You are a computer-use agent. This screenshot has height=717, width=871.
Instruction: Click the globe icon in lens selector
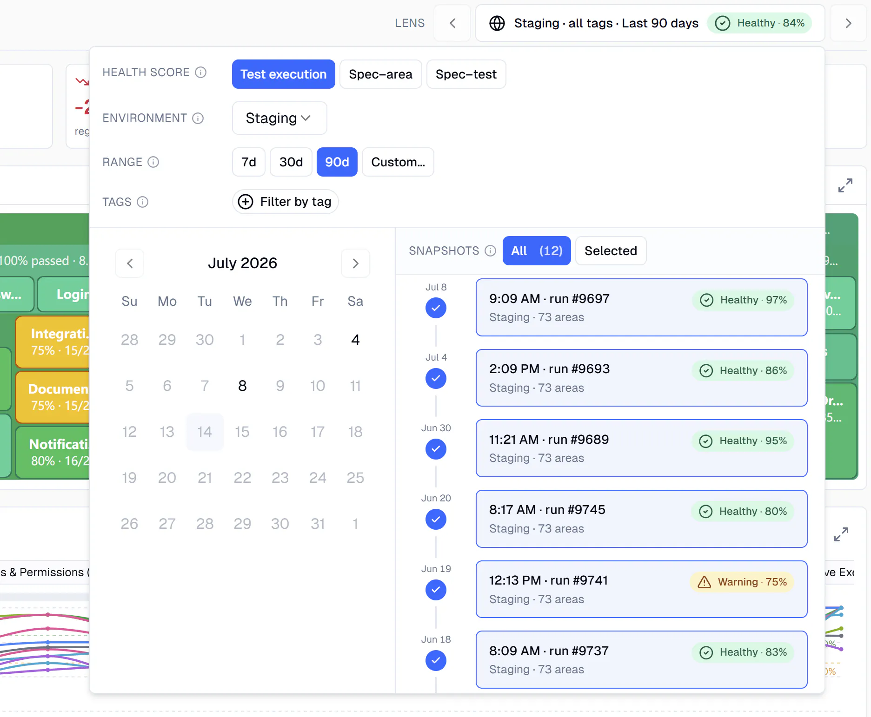pos(497,23)
